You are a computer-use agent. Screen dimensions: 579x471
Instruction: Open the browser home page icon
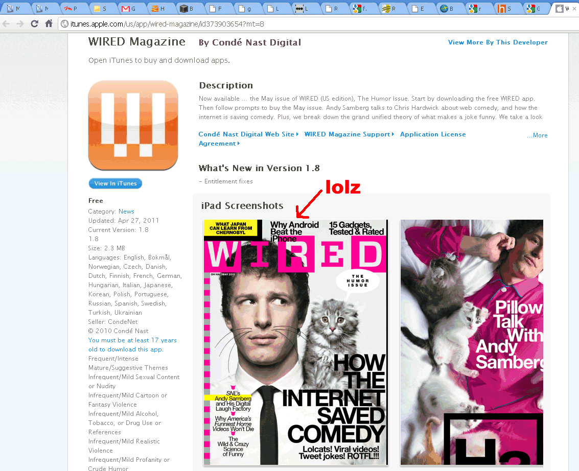point(49,23)
